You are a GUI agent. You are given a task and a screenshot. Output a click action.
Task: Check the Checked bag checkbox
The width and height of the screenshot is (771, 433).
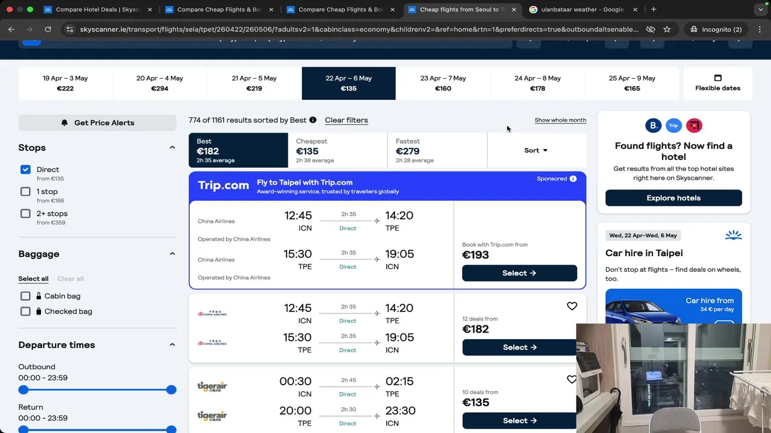click(x=25, y=312)
